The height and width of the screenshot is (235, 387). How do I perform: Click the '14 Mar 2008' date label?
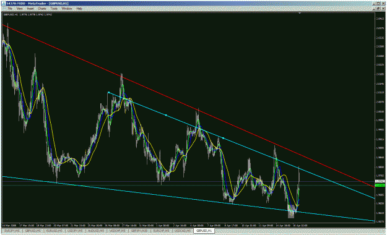click(x=9, y=225)
